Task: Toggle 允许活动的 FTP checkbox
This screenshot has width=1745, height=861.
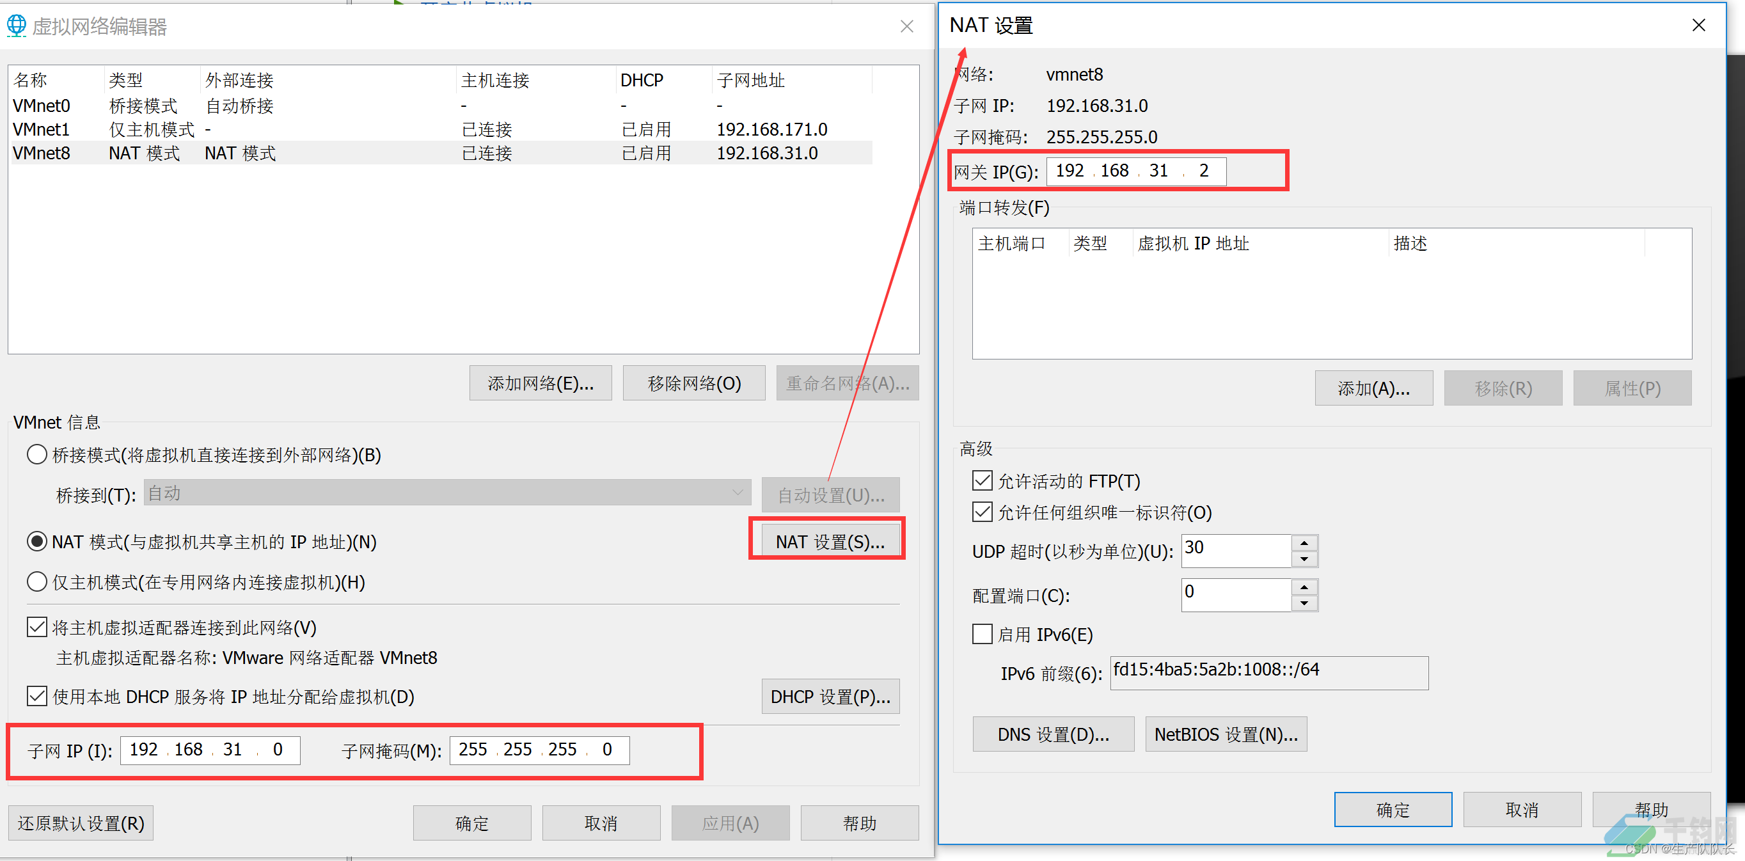Action: point(983,481)
